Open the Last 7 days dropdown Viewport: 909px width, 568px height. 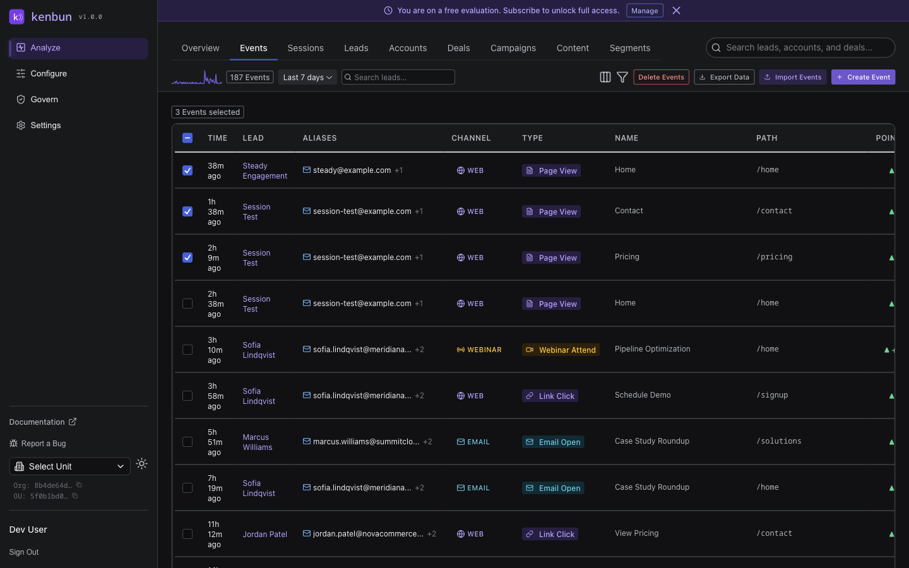coord(307,77)
